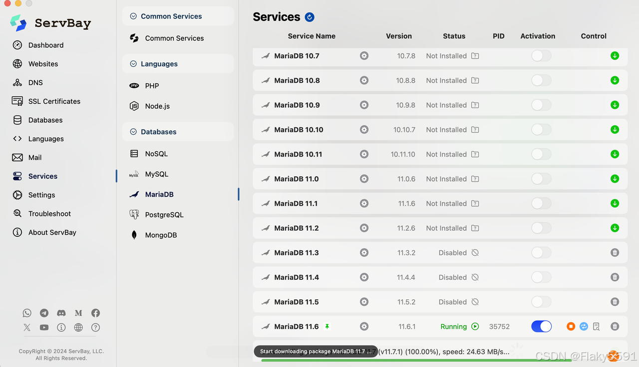The height and width of the screenshot is (367, 639).
Task: Restart MariaDB 11.6 with blue reload icon
Action: click(x=584, y=327)
